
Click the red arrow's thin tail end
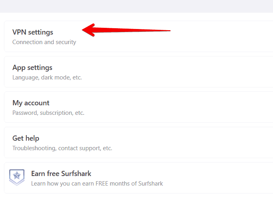tap(169, 30)
